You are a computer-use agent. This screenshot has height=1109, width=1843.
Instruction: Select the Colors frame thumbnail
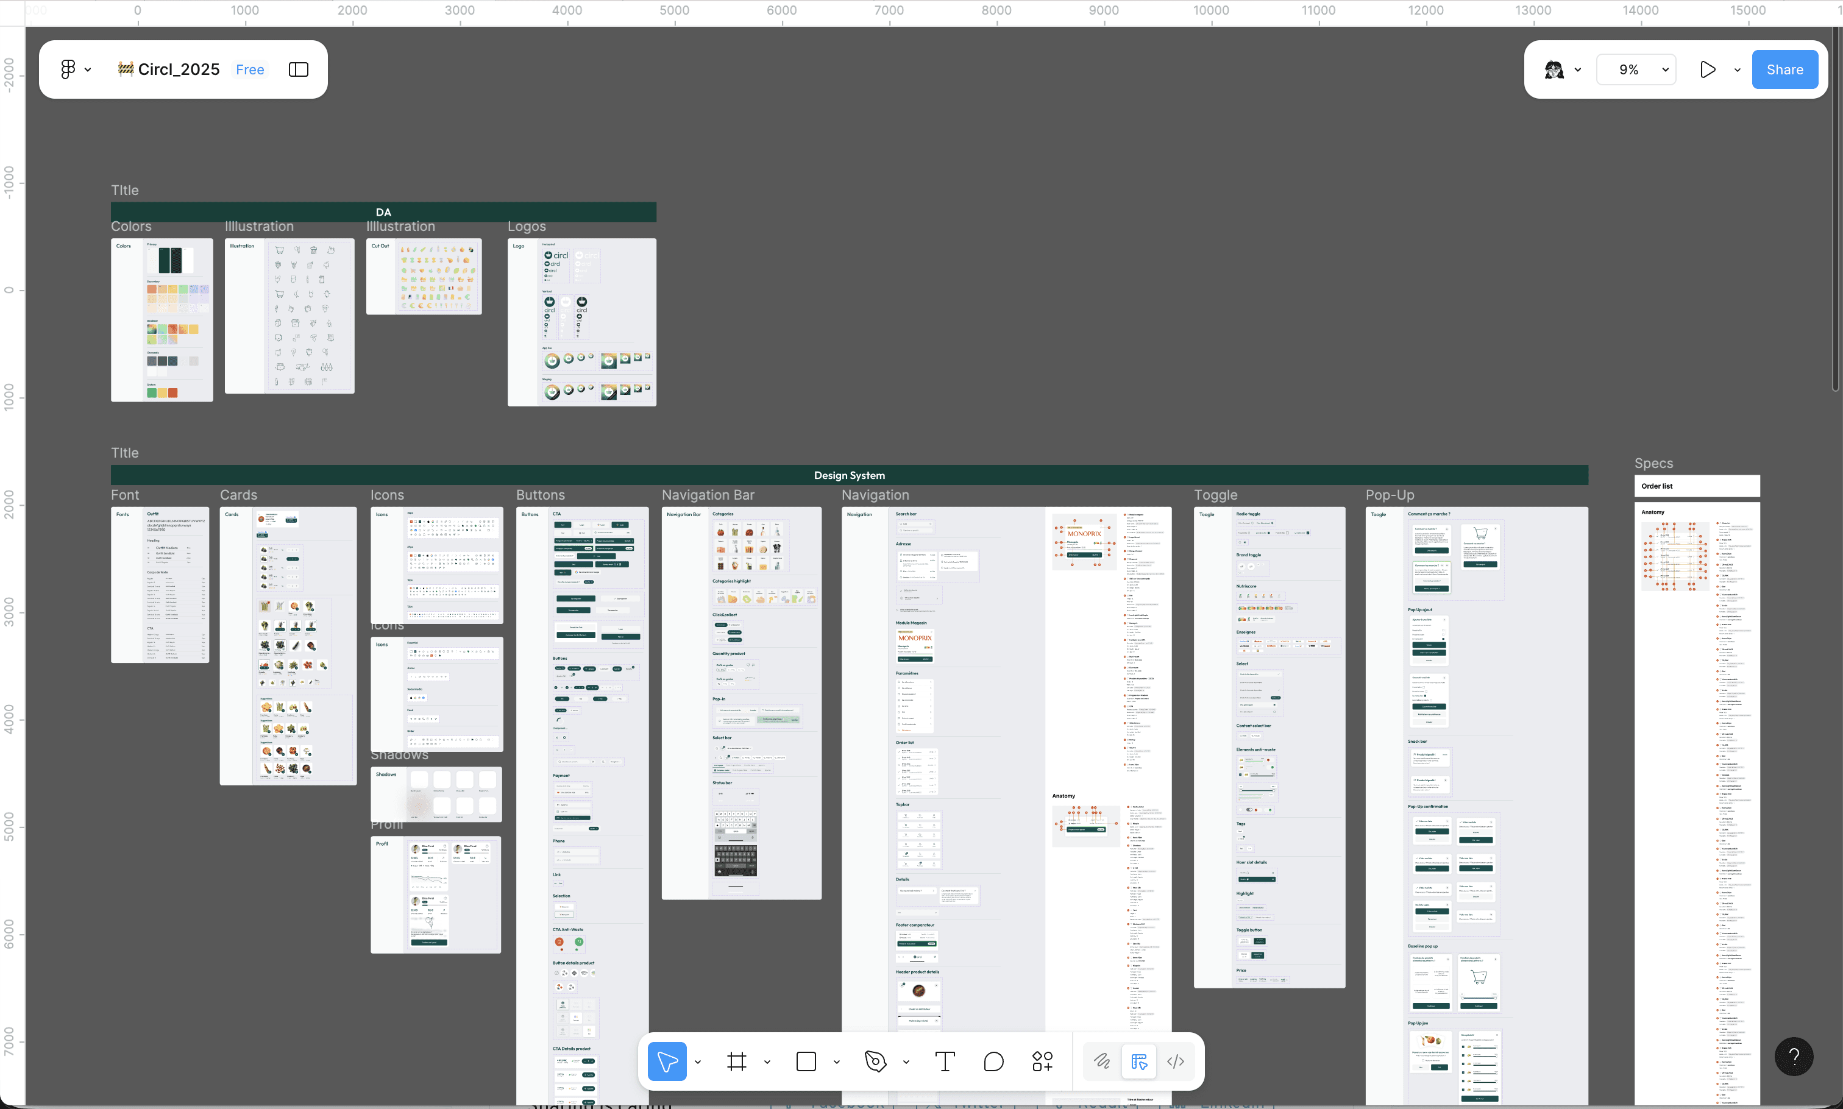pos(162,320)
